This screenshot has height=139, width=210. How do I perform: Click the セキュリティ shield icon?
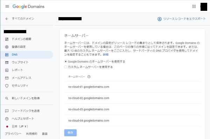click(7, 86)
